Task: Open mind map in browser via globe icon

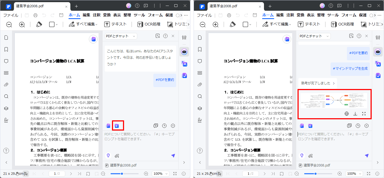Action: coord(347,114)
